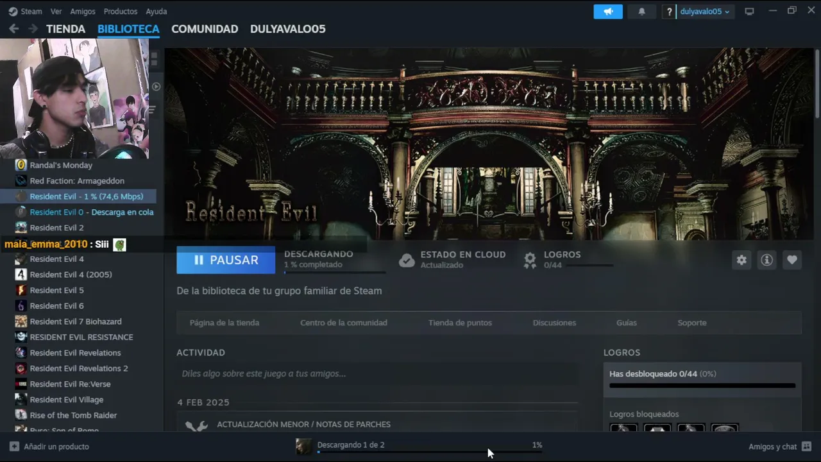
Task: Switch to the TIENDA tab
Action: (65, 29)
